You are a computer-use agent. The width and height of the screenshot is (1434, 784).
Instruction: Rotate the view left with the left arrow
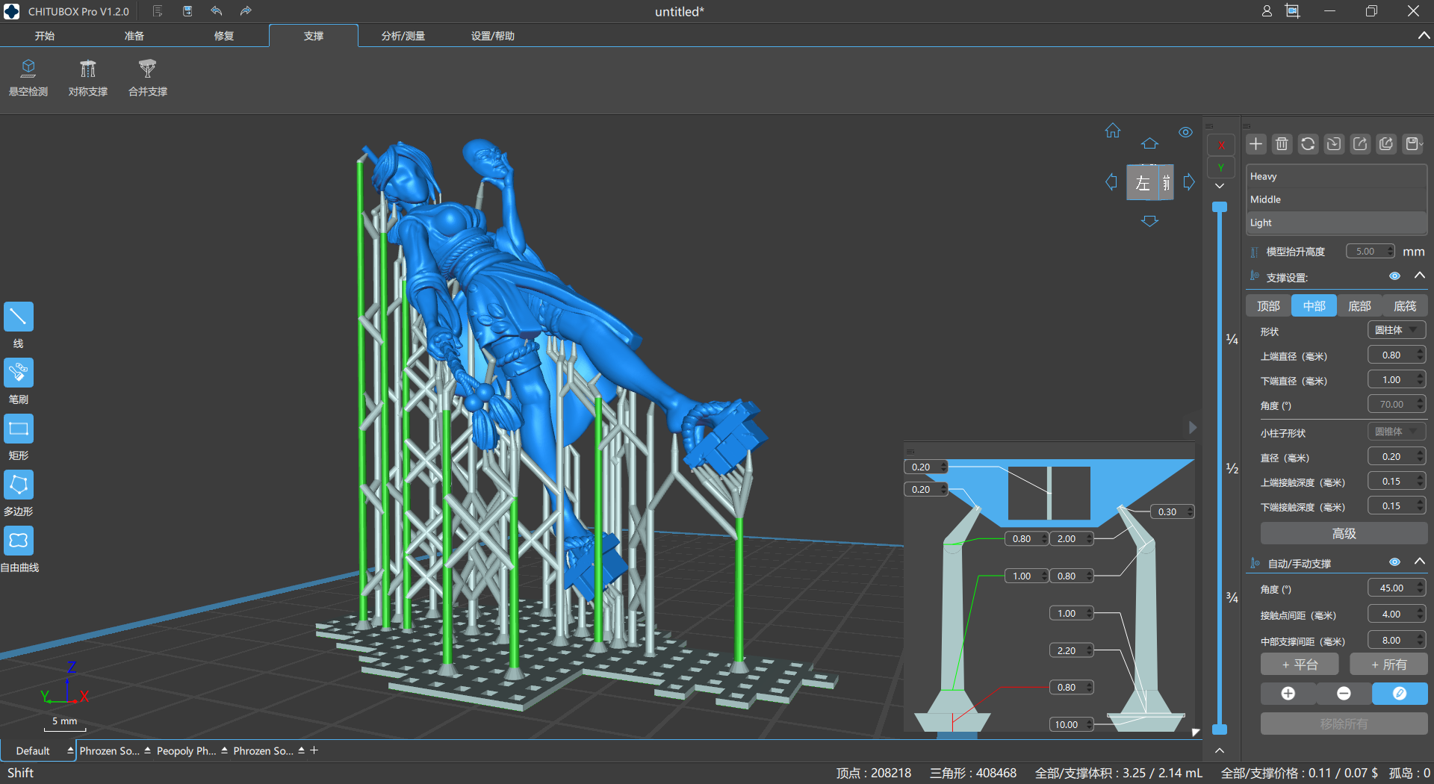[x=1111, y=181]
